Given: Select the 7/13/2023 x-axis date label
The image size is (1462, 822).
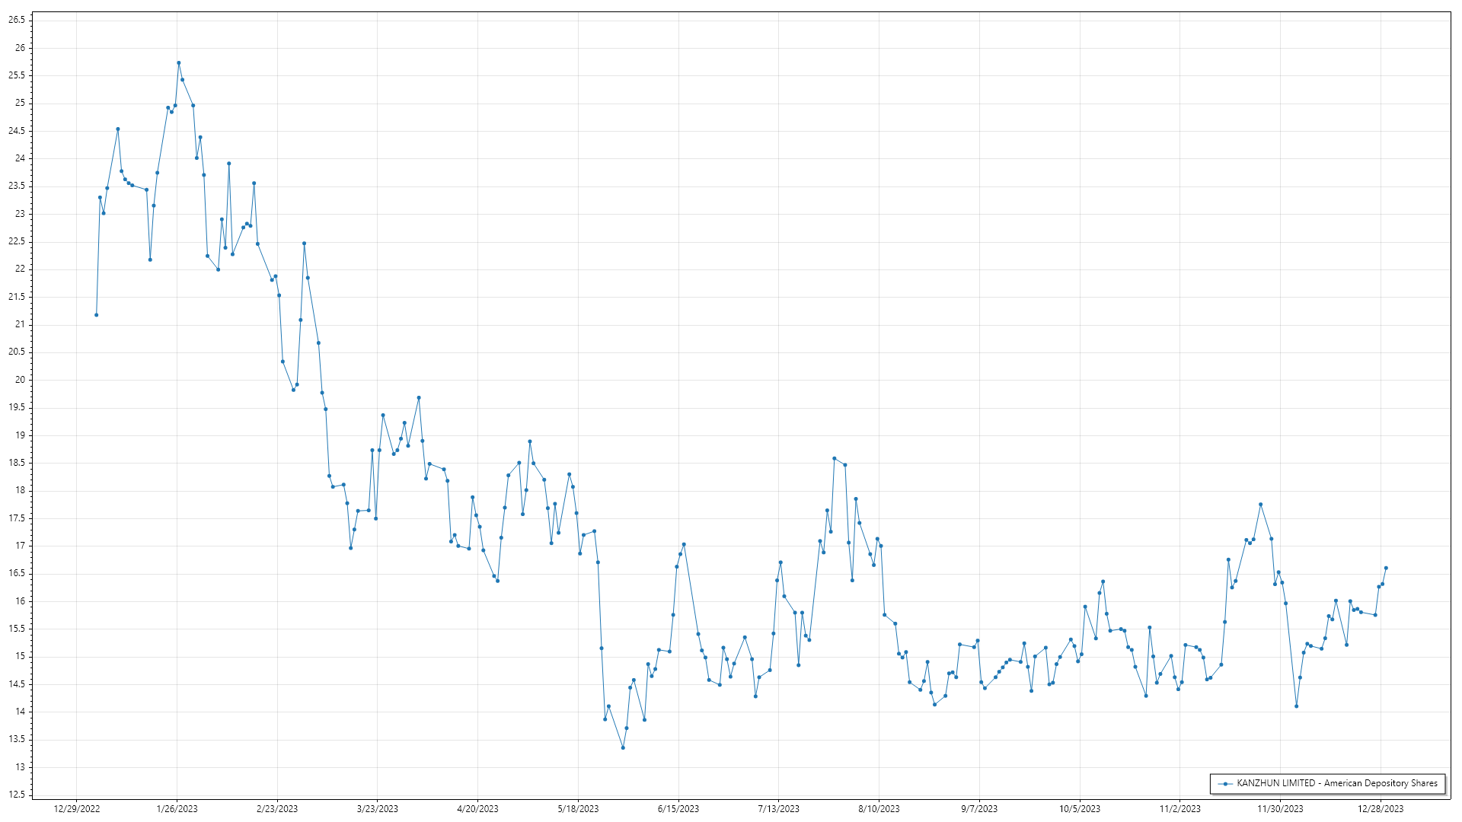Looking at the screenshot, I should click(778, 809).
